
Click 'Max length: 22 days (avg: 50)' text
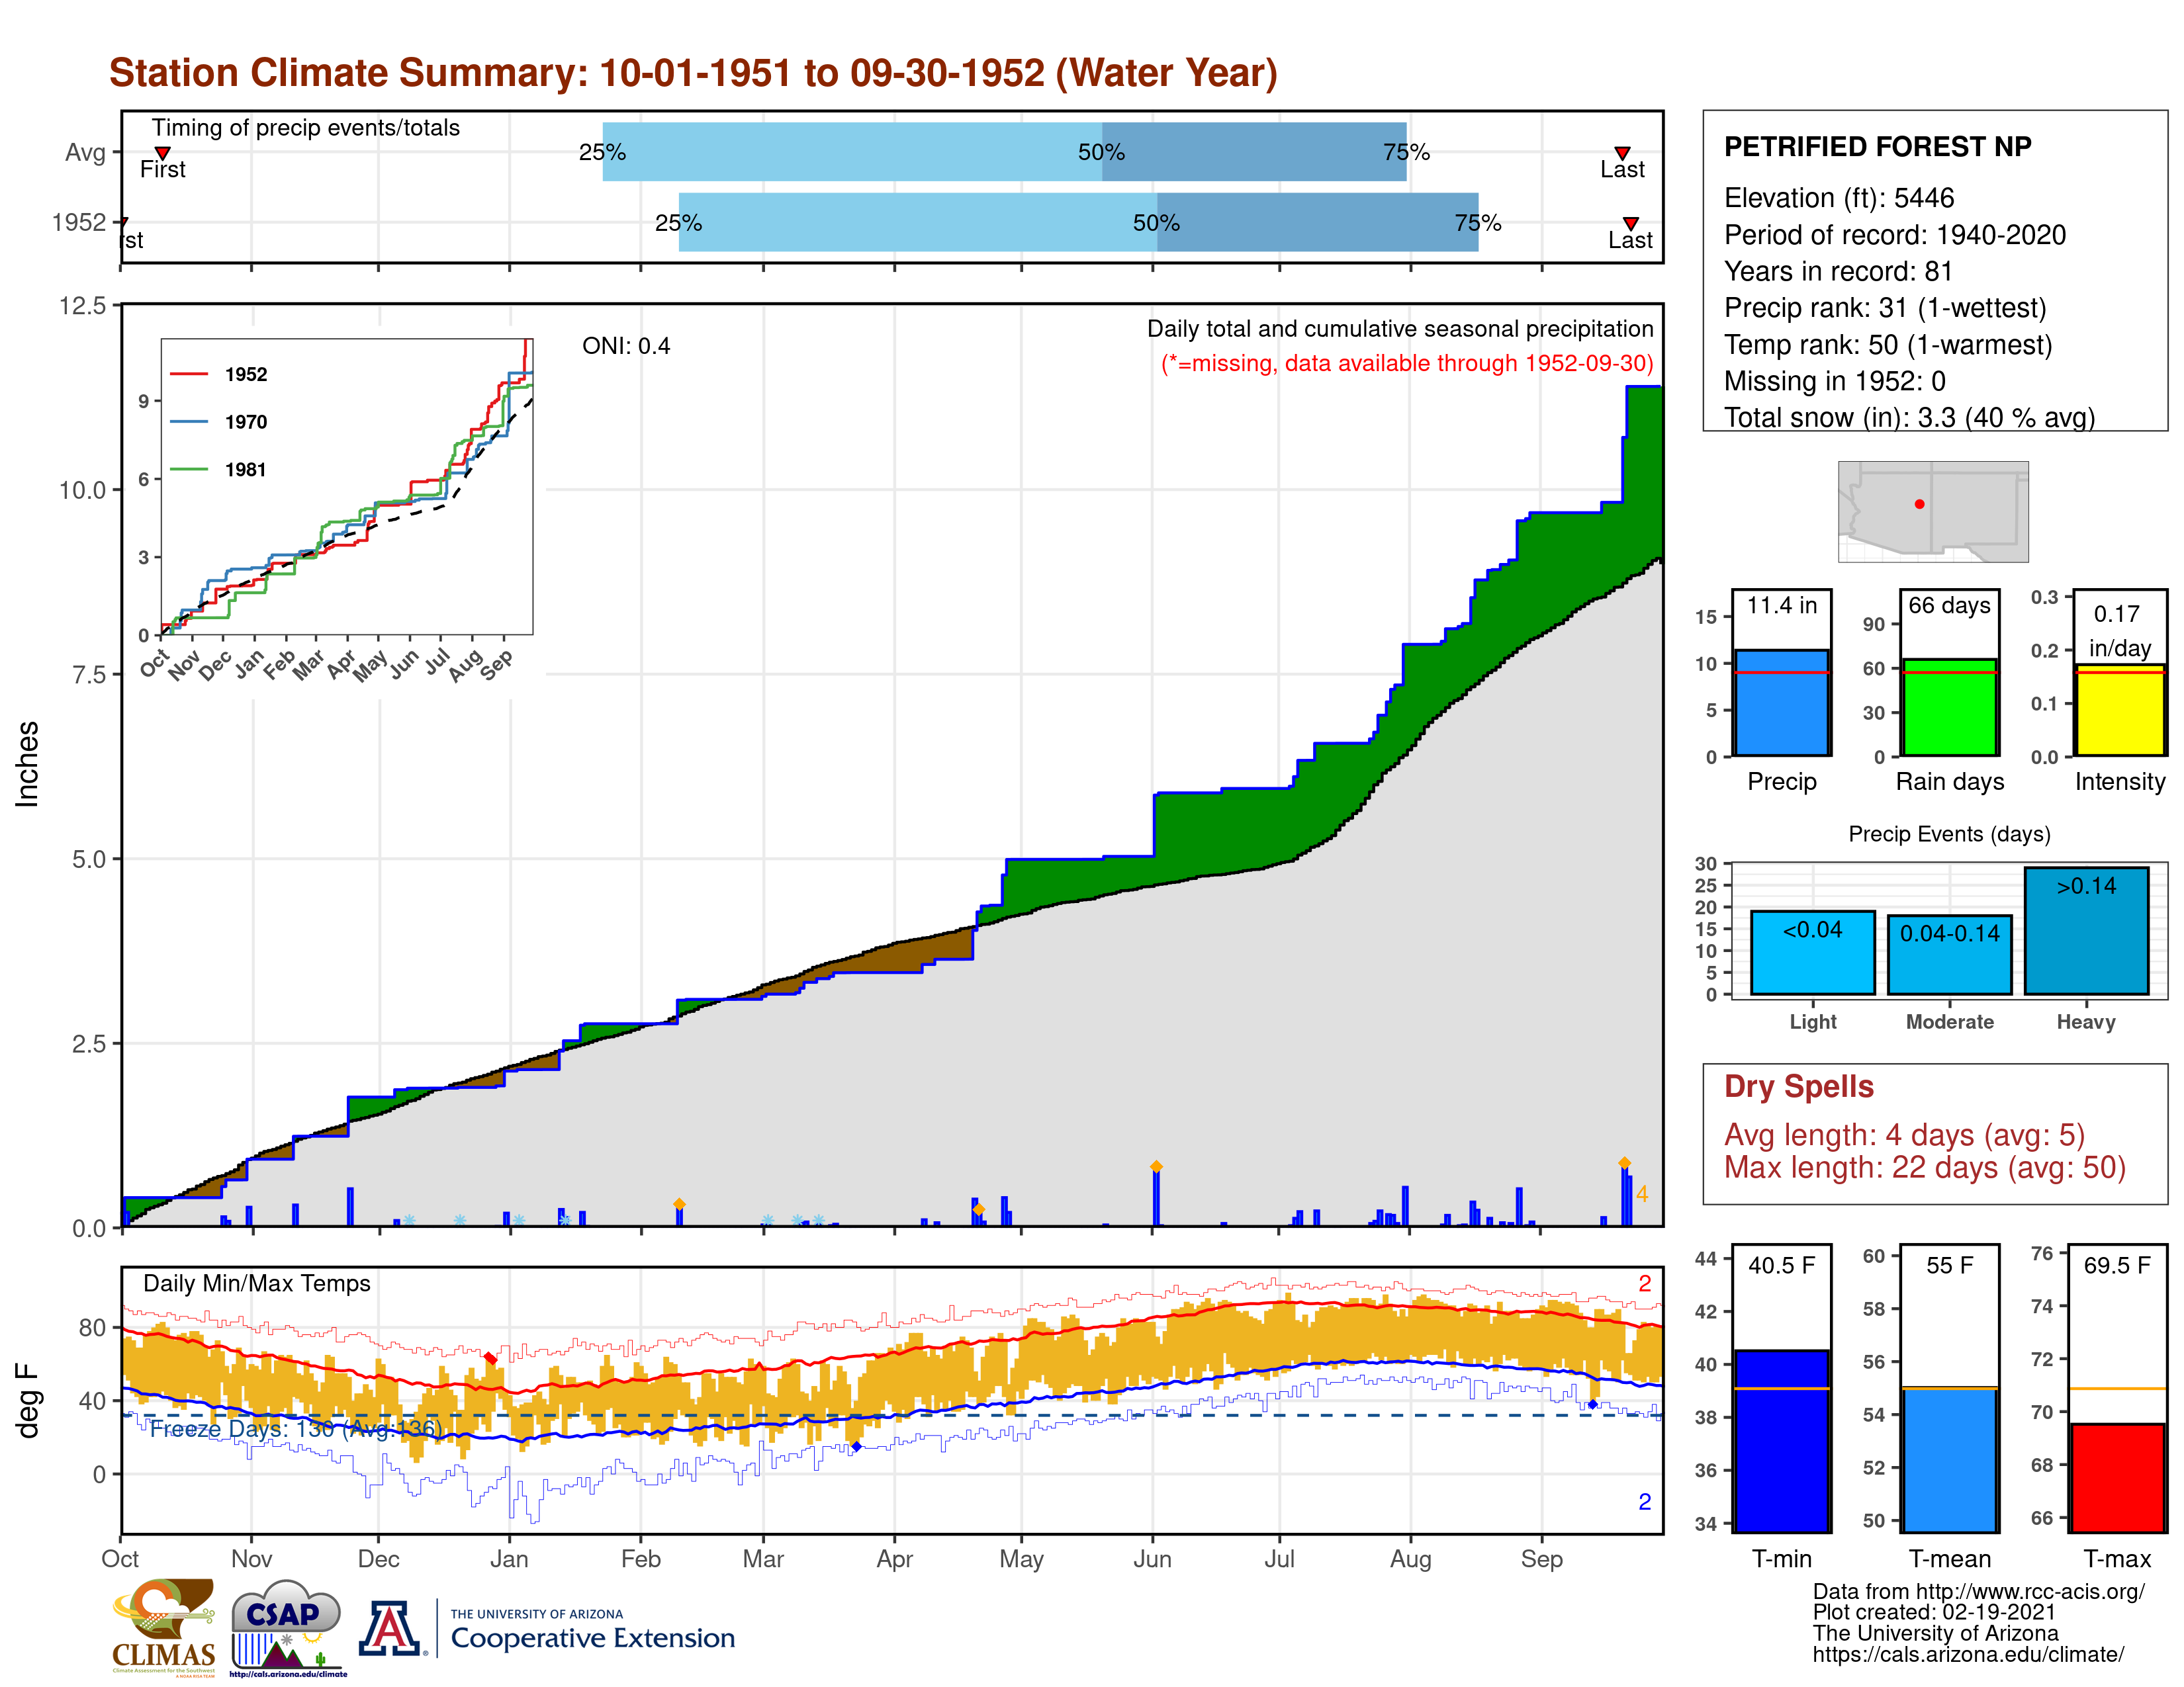pos(1925,1167)
